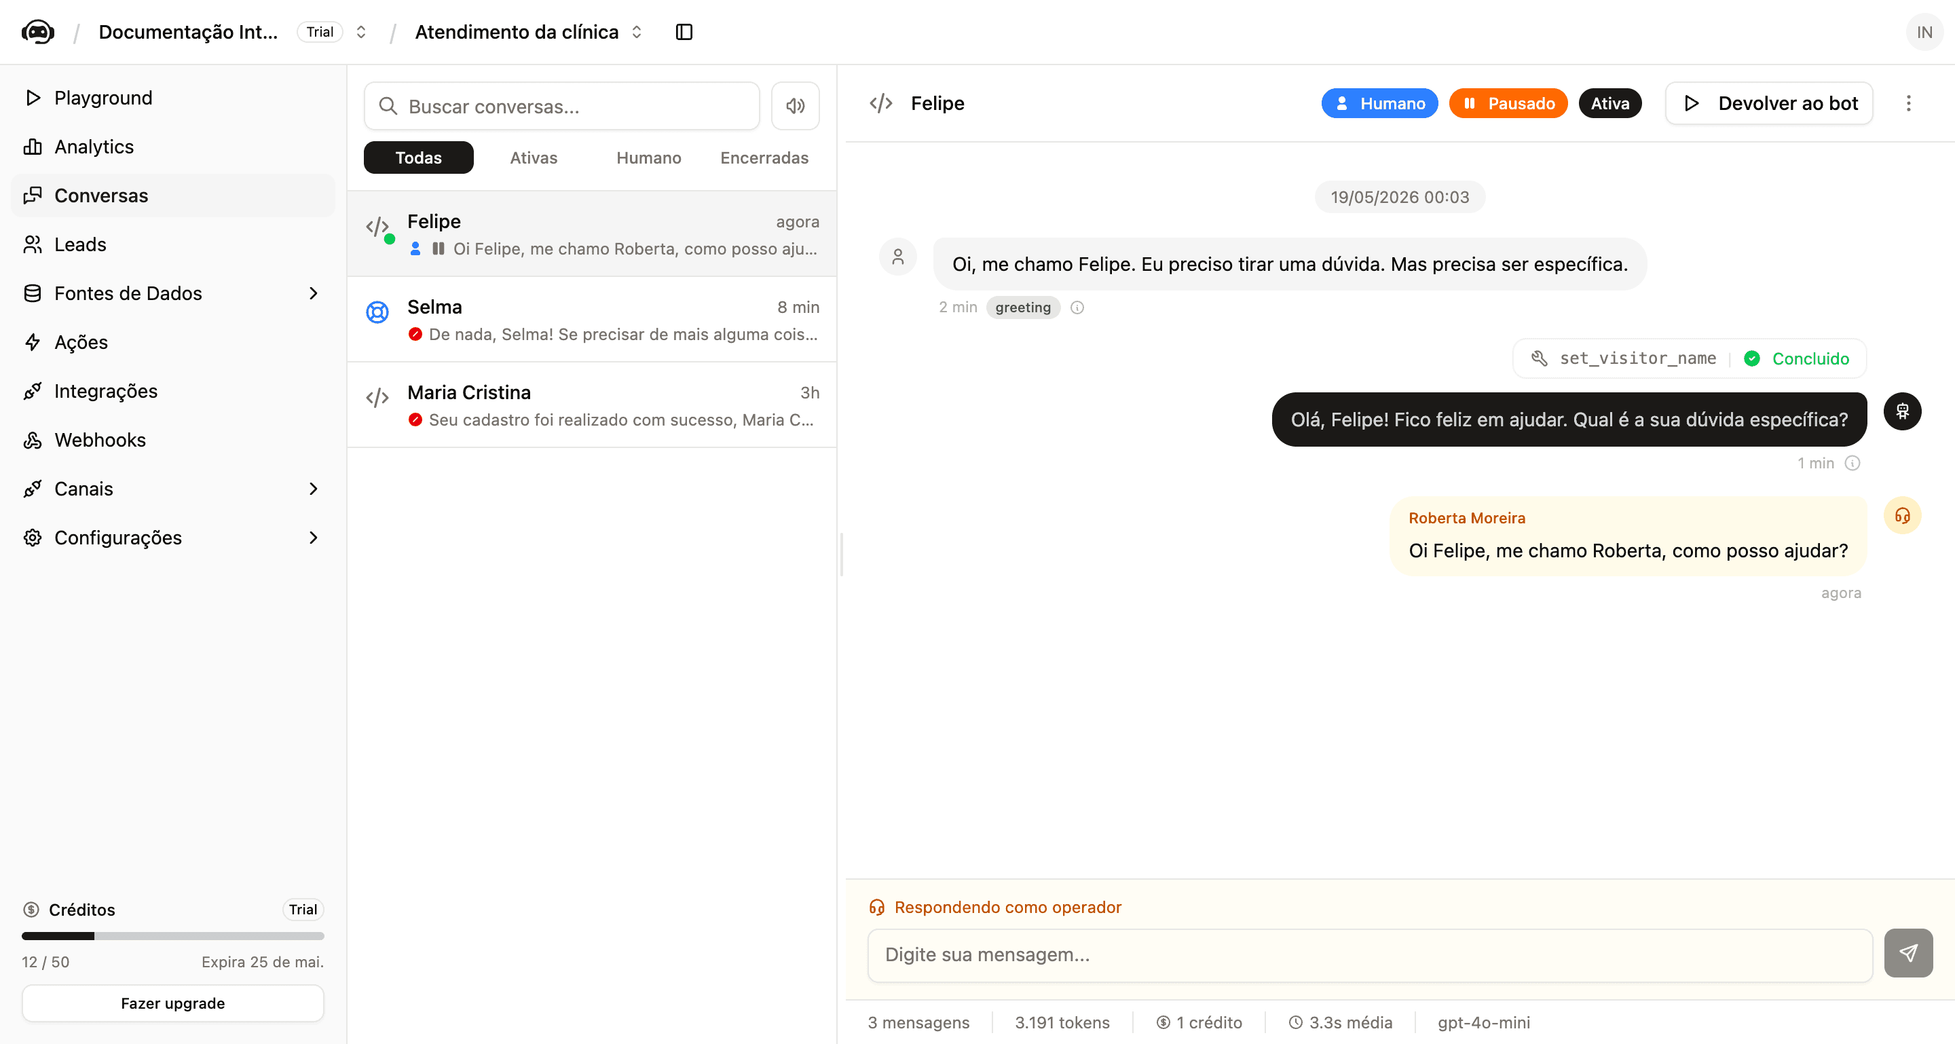Expand the Canais section chevron
1955x1044 pixels.
coord(314,489)
